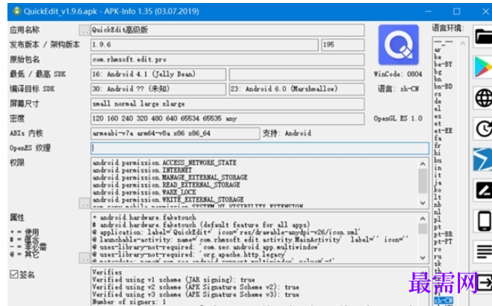Click the '..' button beside attributes list

pos(84,258)
